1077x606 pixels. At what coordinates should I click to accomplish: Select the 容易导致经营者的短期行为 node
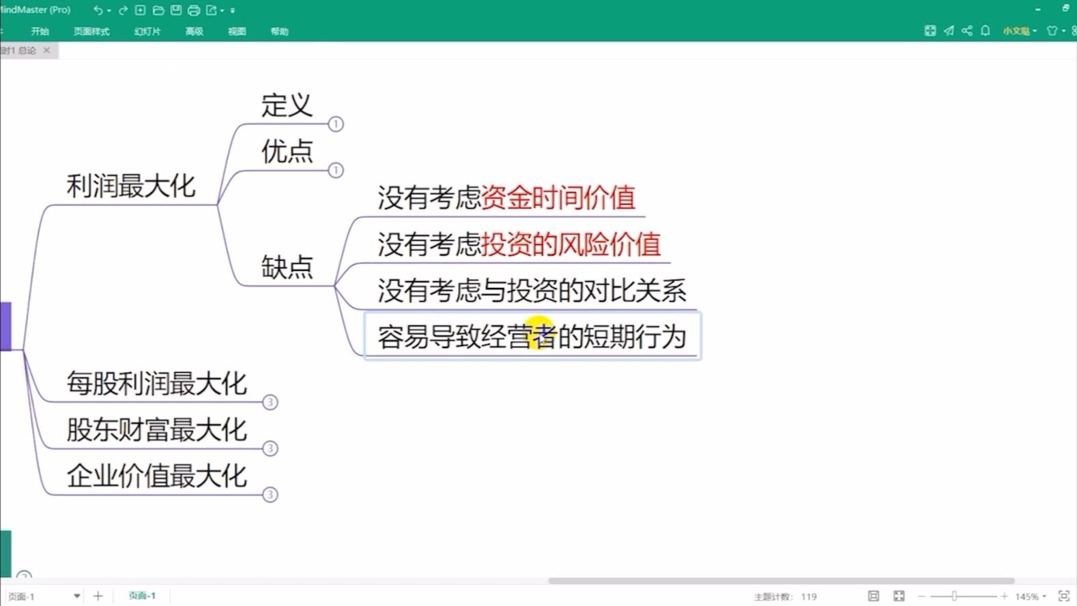coord(532,336)
